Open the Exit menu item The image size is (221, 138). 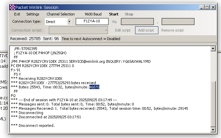tap(17, 14)
